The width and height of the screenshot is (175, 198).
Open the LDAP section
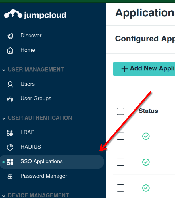28,132
